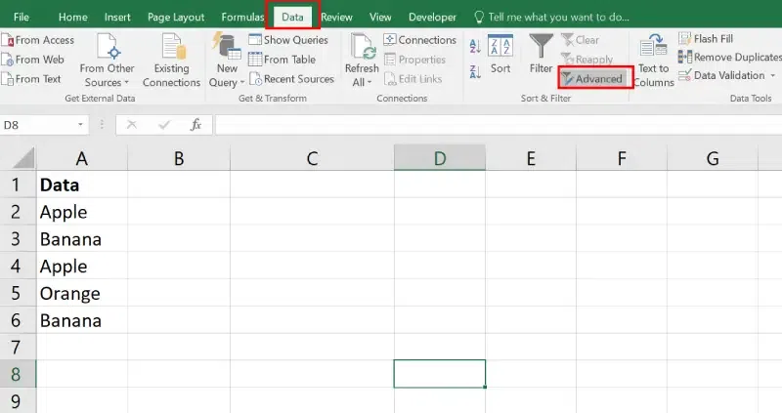782x413 pixels.
Task: Select column B header
Action: coord(179,158)
